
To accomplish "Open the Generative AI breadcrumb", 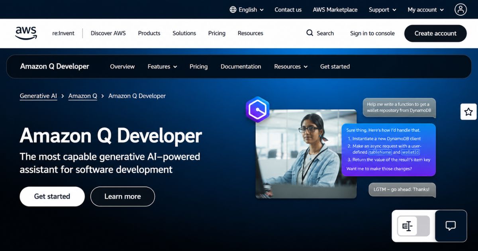I will tap(38, 96).
